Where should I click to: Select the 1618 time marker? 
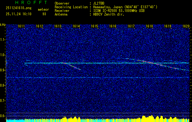point(149,27)
